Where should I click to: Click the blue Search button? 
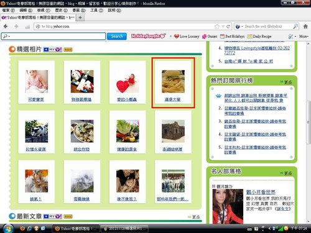[117, 36]
